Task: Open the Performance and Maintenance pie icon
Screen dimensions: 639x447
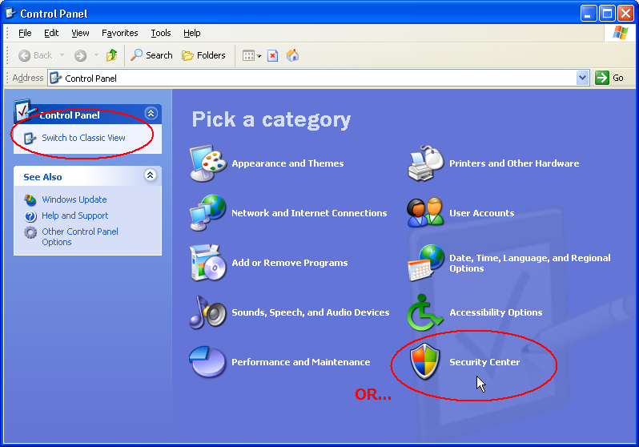Action: click(x=207, y=362)
